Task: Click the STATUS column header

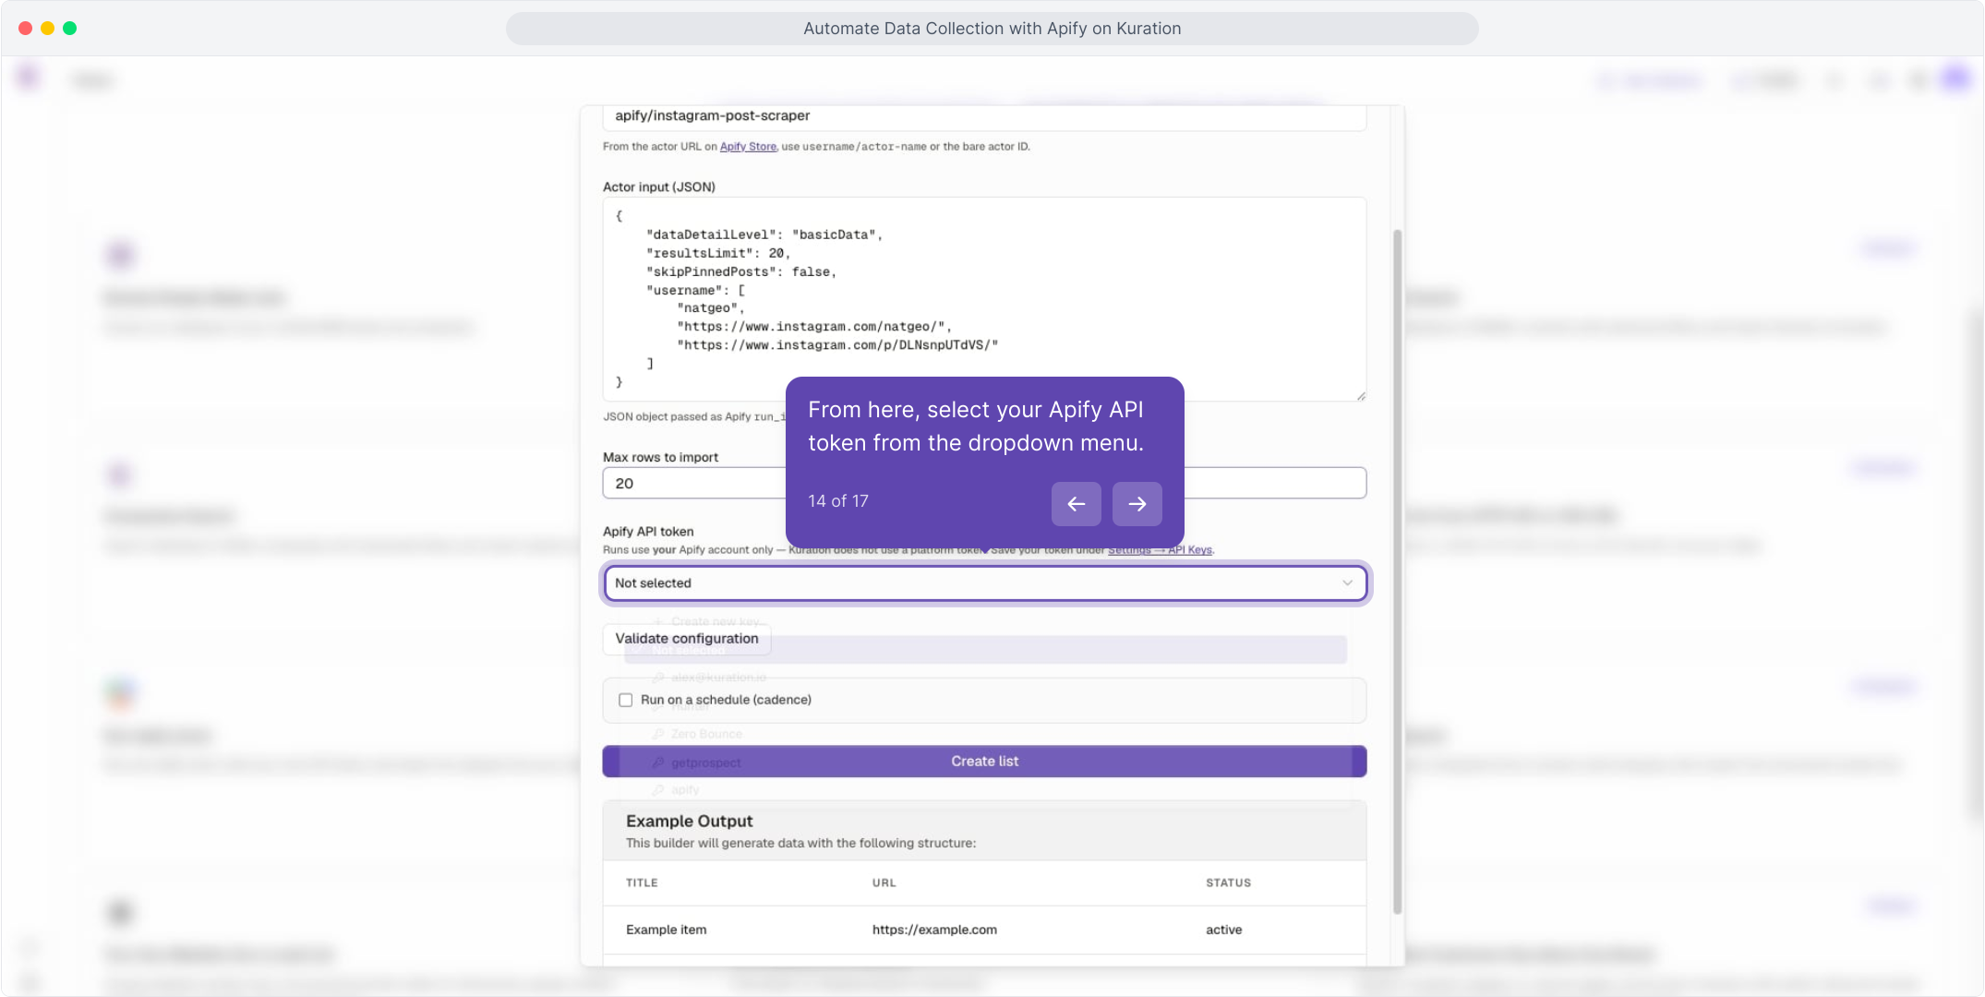Action: [1228, 883]
